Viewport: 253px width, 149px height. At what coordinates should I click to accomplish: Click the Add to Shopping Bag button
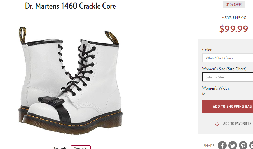pos(227,106)
